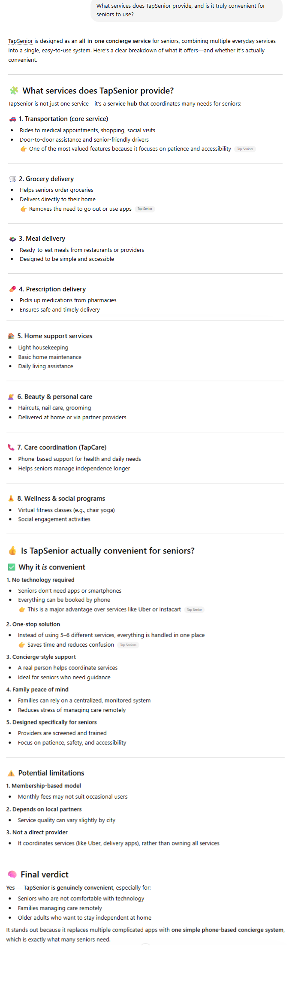Click the puzzle piece icon beside the services heading
This screenshot has height=987, width=289.
pos(14,91)
